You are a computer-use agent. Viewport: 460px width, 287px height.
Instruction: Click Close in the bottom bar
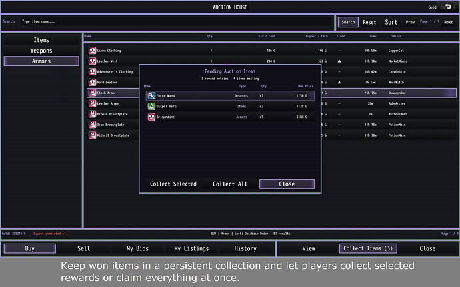pos(427,248)
